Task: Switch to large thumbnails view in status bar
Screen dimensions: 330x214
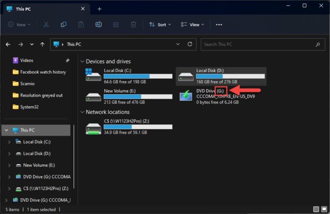Action: [324, 209]
